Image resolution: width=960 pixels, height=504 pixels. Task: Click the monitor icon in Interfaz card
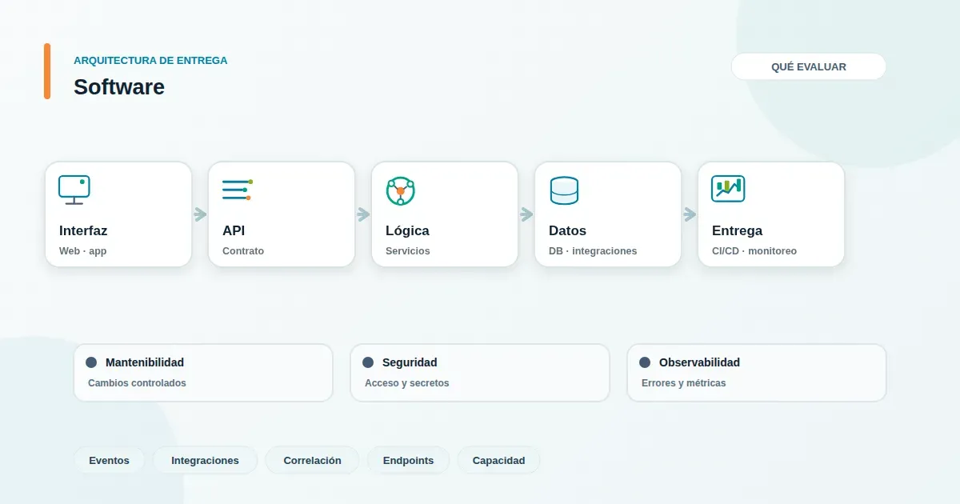point(74,190)
